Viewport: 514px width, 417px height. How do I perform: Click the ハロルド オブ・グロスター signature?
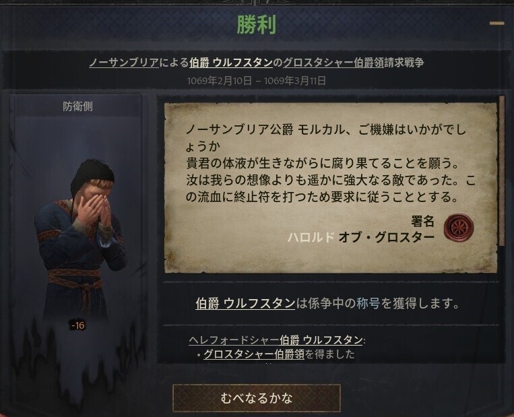click(361, 237)
